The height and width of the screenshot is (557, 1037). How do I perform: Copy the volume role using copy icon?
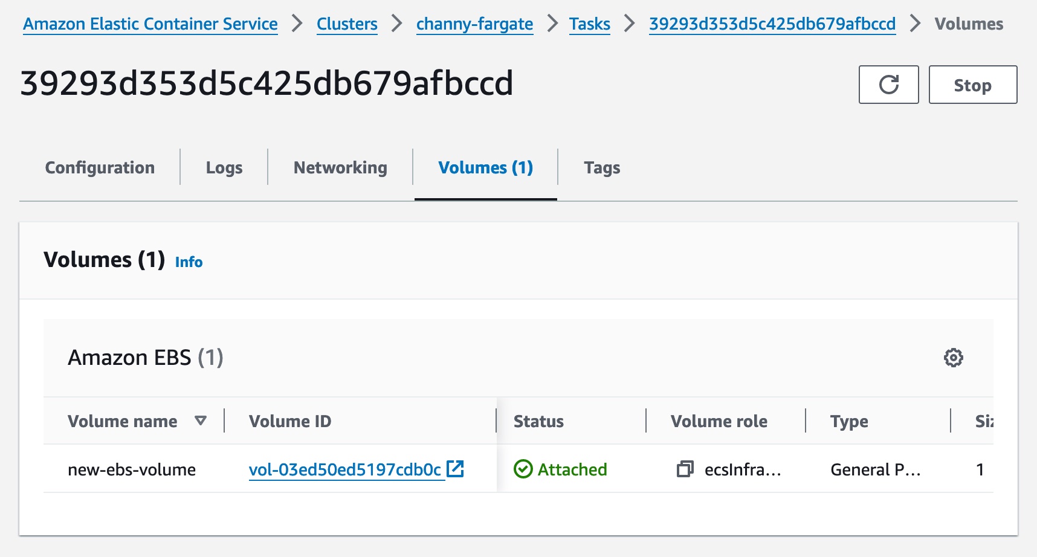point(685,469)
